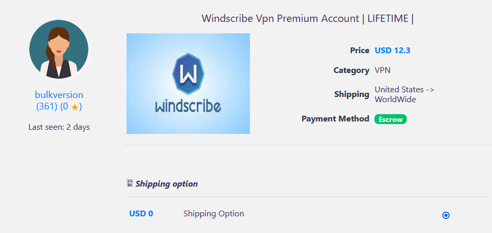Click the orange star rating icon

coord(75,107)
